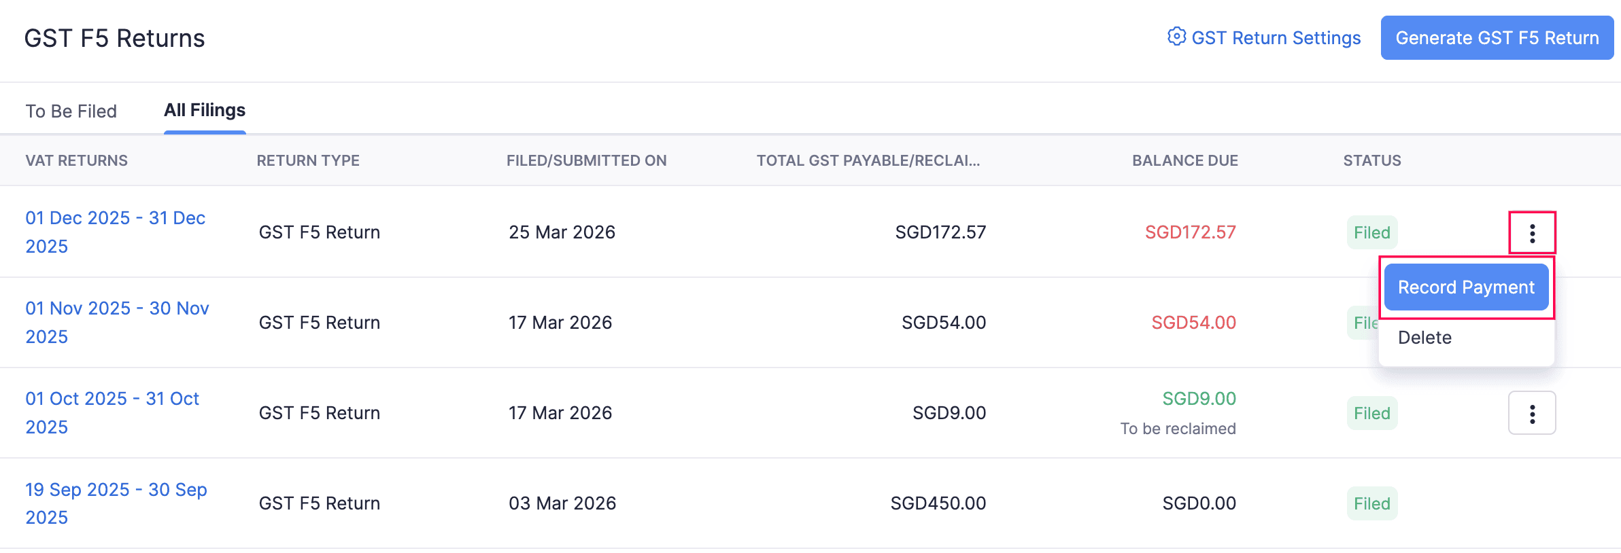Open the 01 Dec 2025 - 31 Dec 2025 return
The height and width of the screenshot is (553, 1621).
(x=115, y=232)
